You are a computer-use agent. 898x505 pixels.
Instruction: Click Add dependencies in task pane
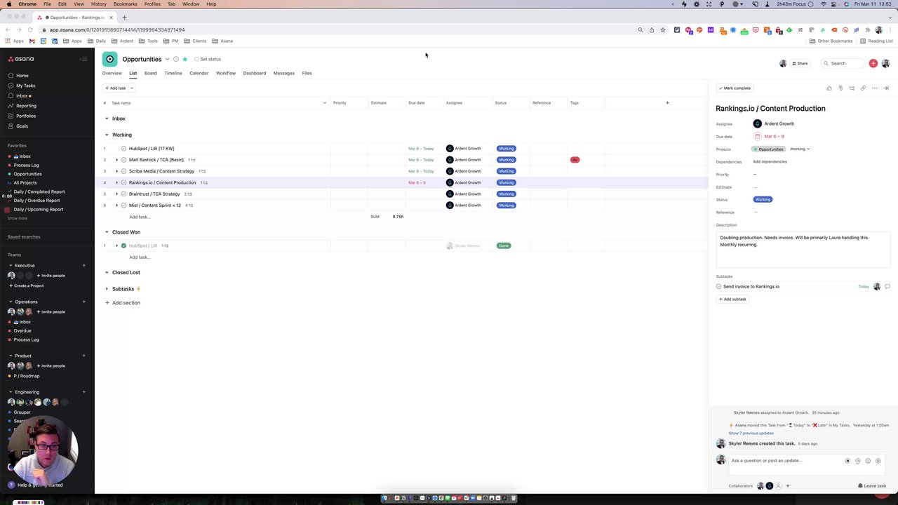tap(770, 162)
